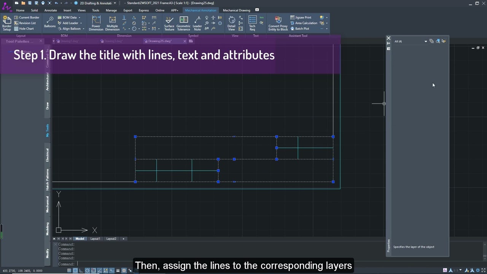Select the Model tab
The width and height of the screenshot is (487, 274).
tap(80, 239)
